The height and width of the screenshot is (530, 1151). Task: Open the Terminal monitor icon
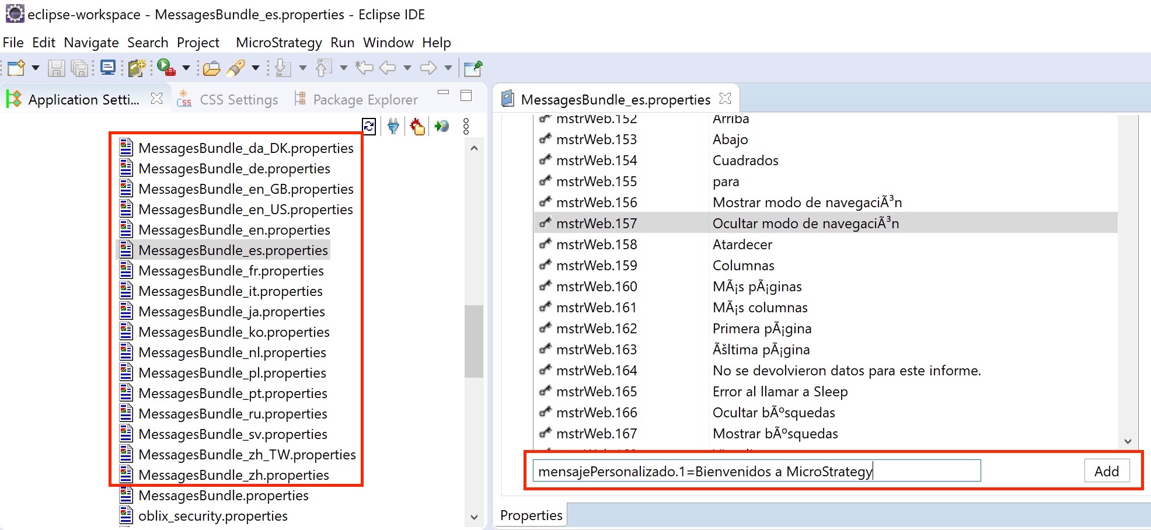pos(108,68)
